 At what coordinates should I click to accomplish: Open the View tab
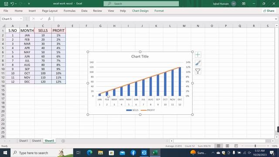pyautogui.click(x=111, y=11)
